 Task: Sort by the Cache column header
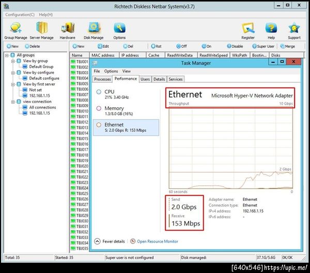pos(156,56)
